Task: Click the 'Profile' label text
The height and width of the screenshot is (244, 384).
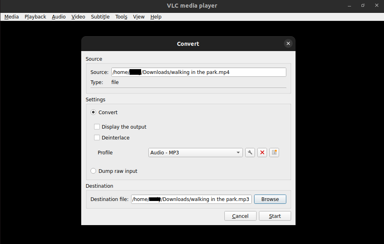Action: click(x=105, y=152)
